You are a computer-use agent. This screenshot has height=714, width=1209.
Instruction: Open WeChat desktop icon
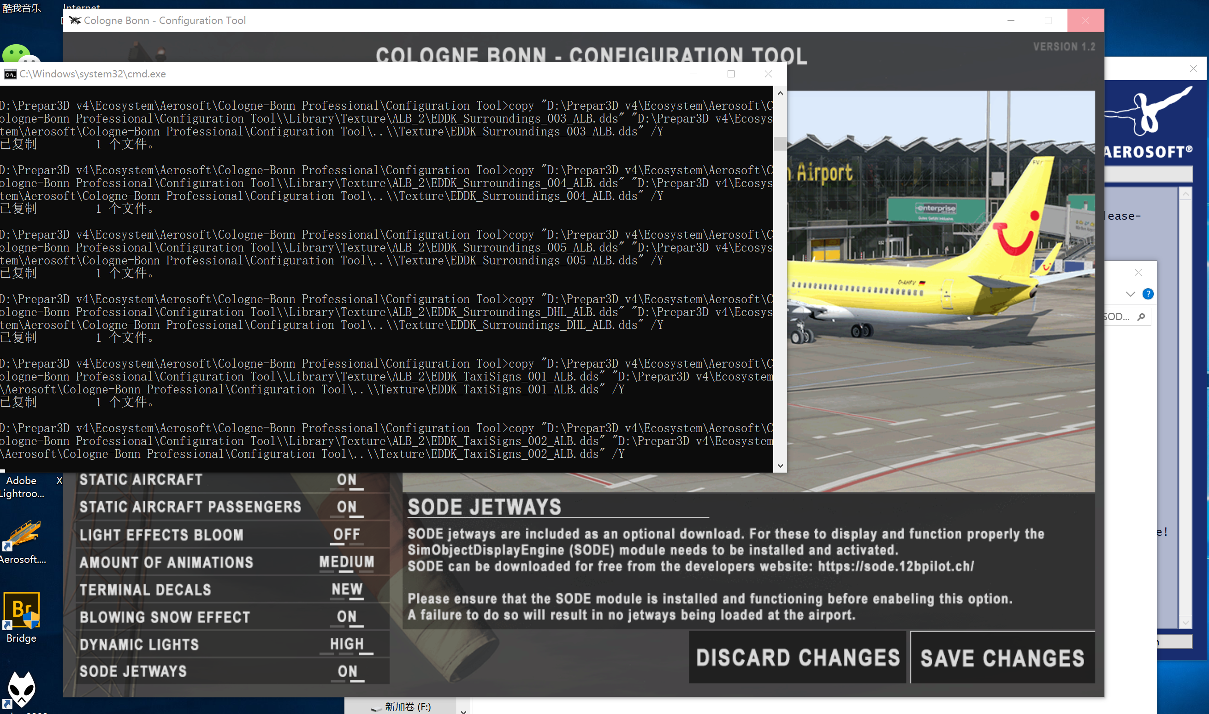pos(21,53)
